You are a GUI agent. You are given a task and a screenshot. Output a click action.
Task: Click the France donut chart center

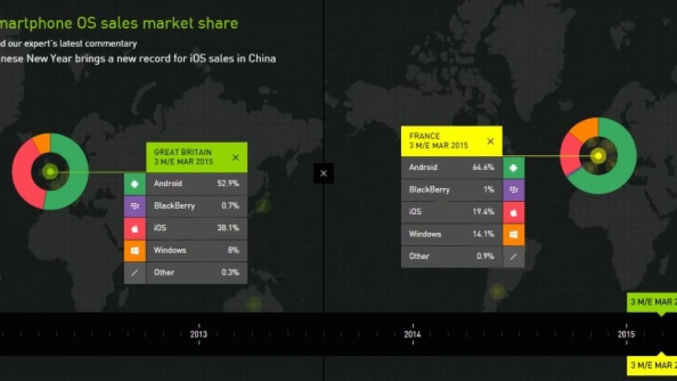598,156
